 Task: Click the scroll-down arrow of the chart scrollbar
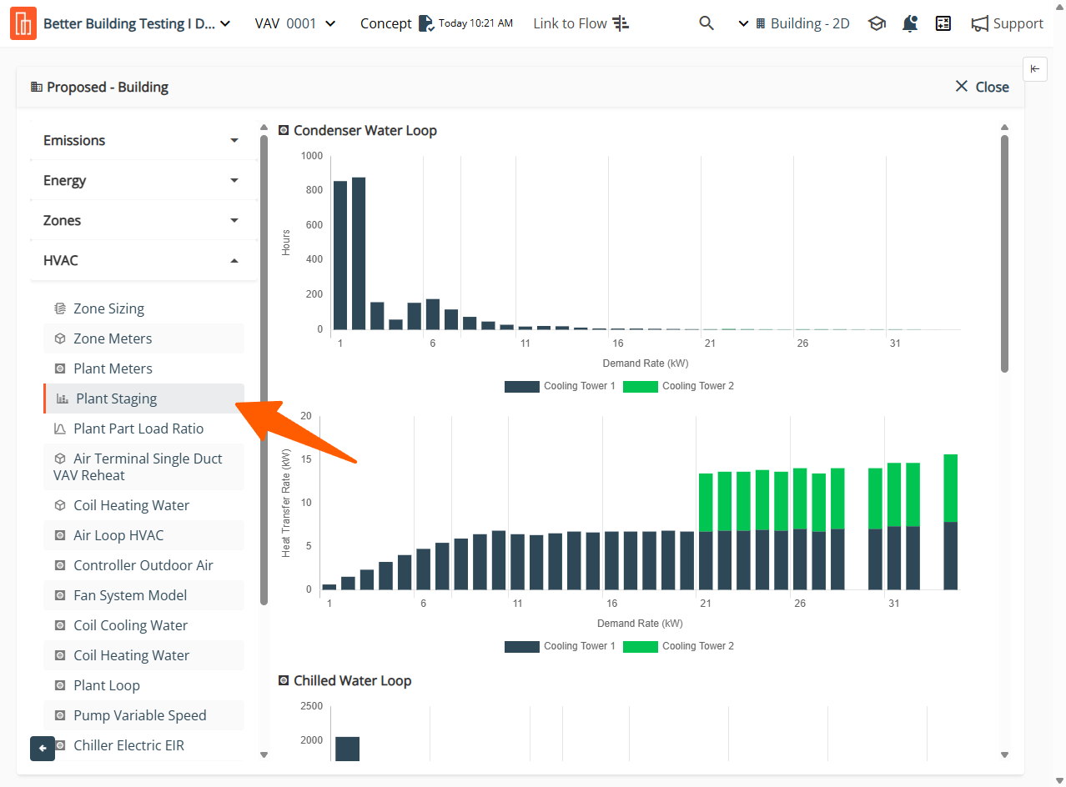[1004, 755]
